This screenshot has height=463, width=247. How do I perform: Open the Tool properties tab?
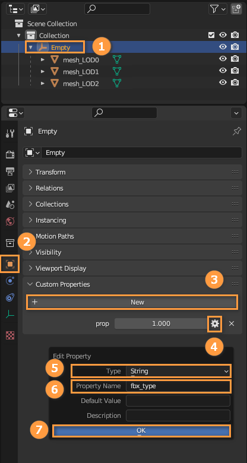10,133
